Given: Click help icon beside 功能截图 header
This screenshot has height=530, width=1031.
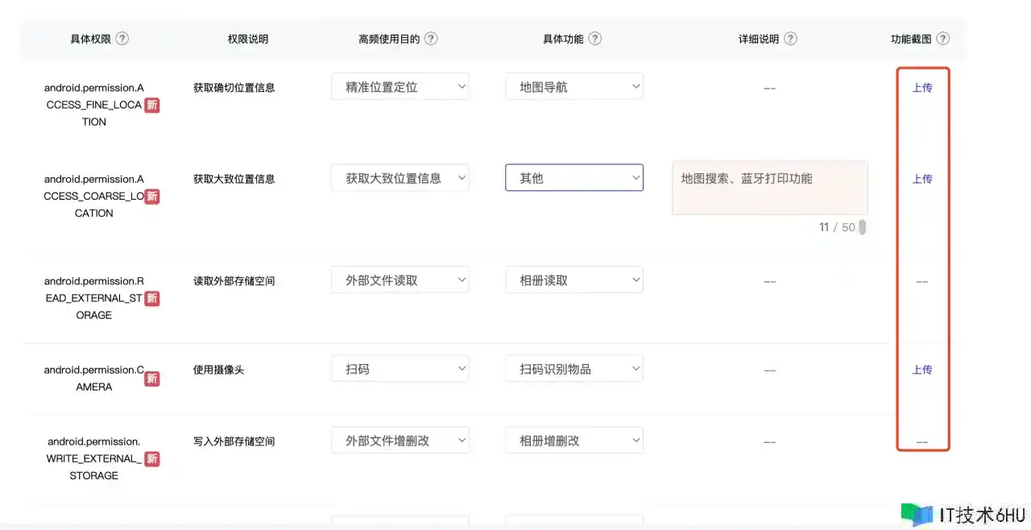Looking at the screenshot, I should pos(942,39).
